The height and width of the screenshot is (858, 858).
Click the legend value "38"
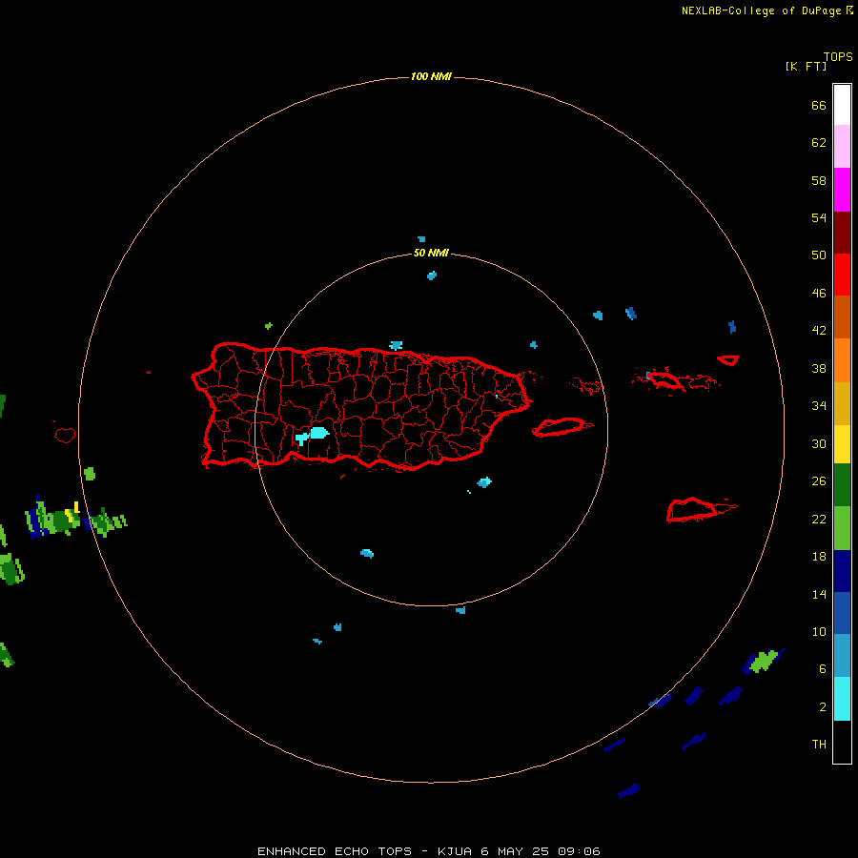tap(819, 368)
